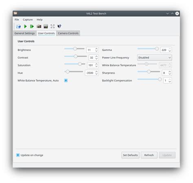Viewport: 193px width, 183px height.
Task: Increase Backlight Compensation with up arrow
Action: click(170, 79)
